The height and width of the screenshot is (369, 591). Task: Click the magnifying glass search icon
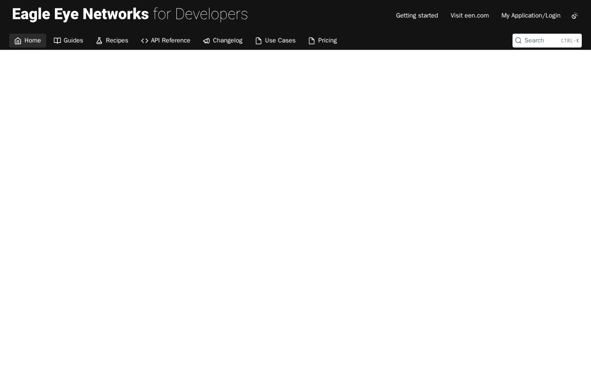(519, 41)
